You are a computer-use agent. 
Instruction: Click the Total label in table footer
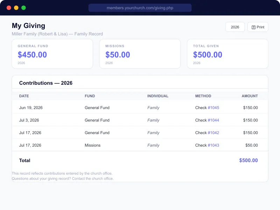24,160
